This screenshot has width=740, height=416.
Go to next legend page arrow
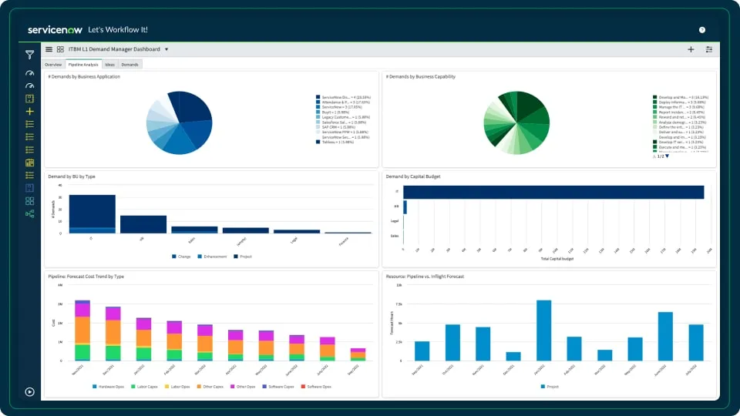(667, 156)
